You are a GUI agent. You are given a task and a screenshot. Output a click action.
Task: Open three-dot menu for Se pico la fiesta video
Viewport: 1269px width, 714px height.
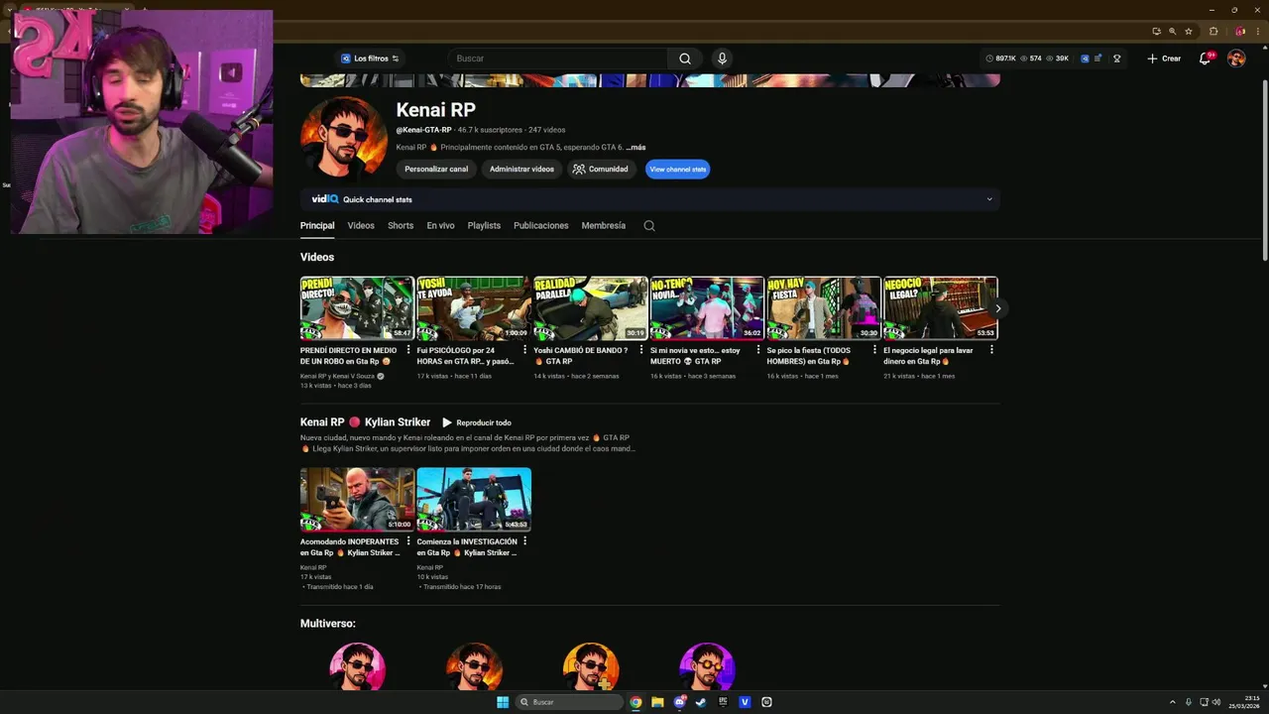click(x=874, y=350)
